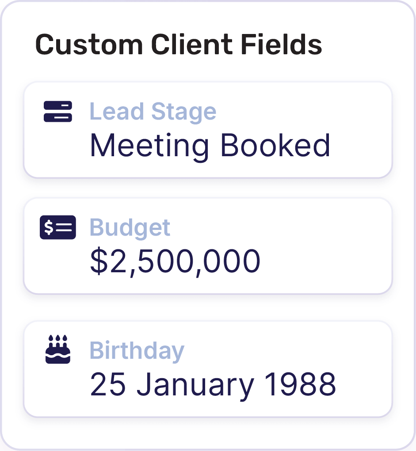
Task: Edit the Meeting Booked value
Action: [210, 146]
